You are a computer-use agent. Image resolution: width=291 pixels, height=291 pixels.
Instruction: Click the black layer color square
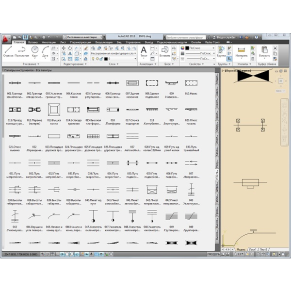(106, 59)
